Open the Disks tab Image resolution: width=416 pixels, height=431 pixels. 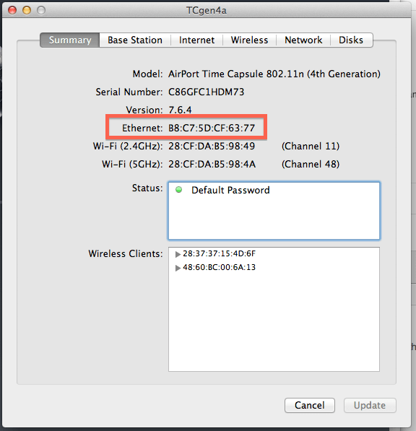click(351, 40)
